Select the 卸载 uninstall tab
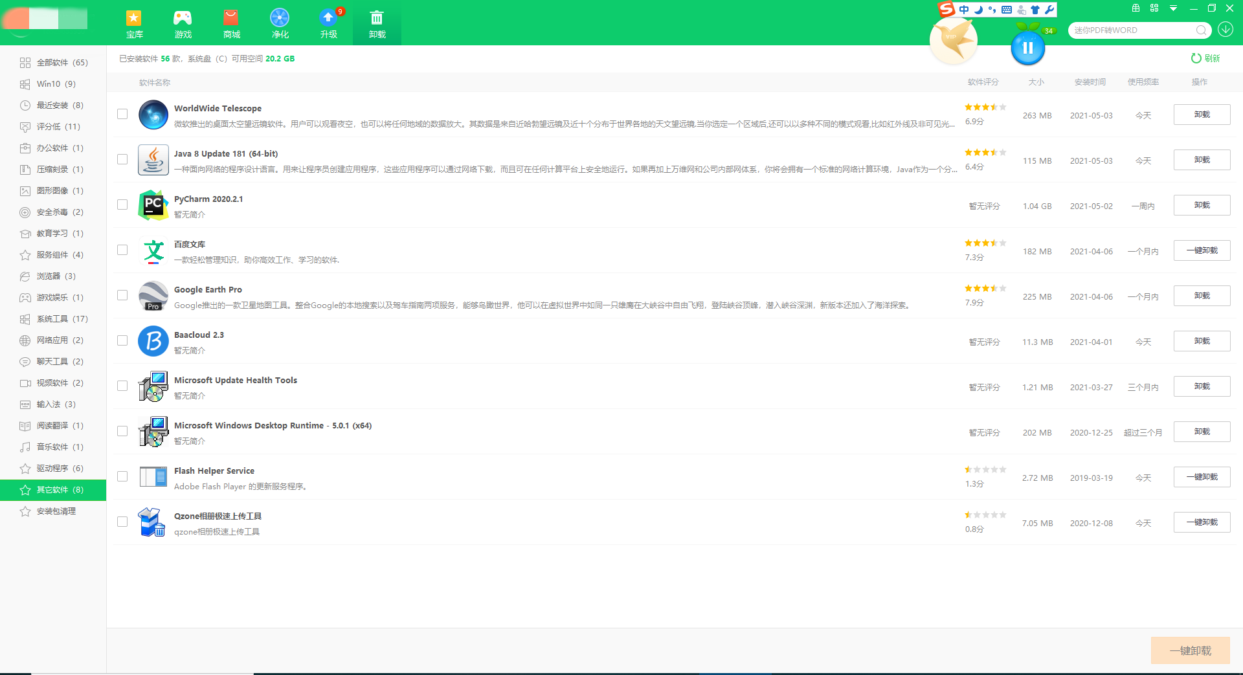1243x675 pixels. click(x=377, y=24)
